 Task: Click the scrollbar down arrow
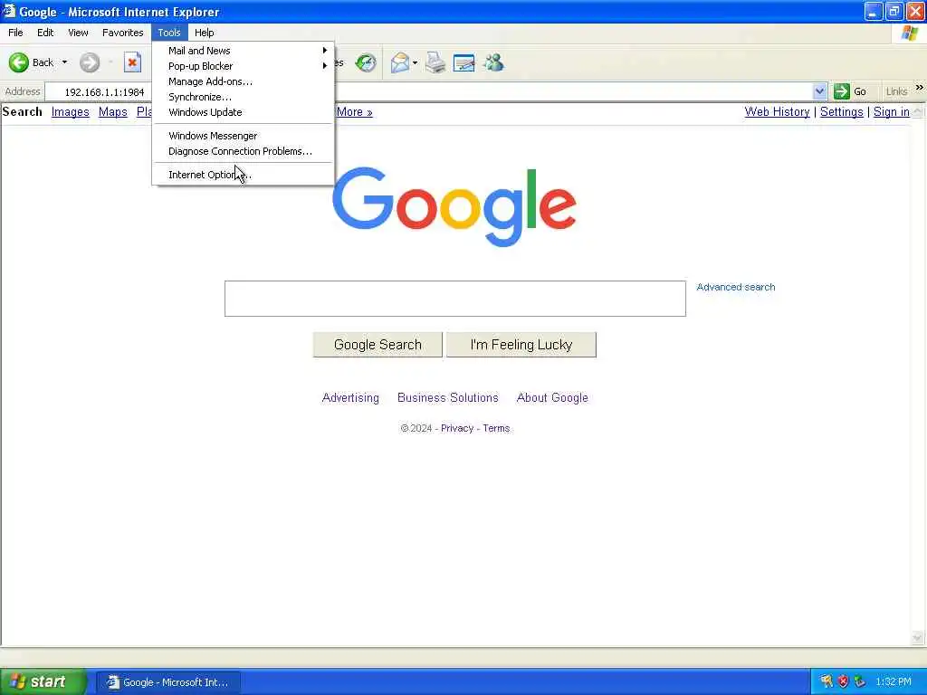918,638
